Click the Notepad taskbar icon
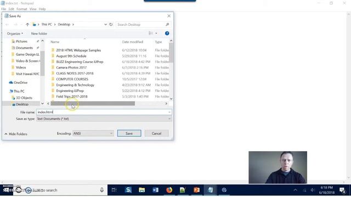Image resolution: width=351 pixels, height=197 pixels. (x=210, y=190)
